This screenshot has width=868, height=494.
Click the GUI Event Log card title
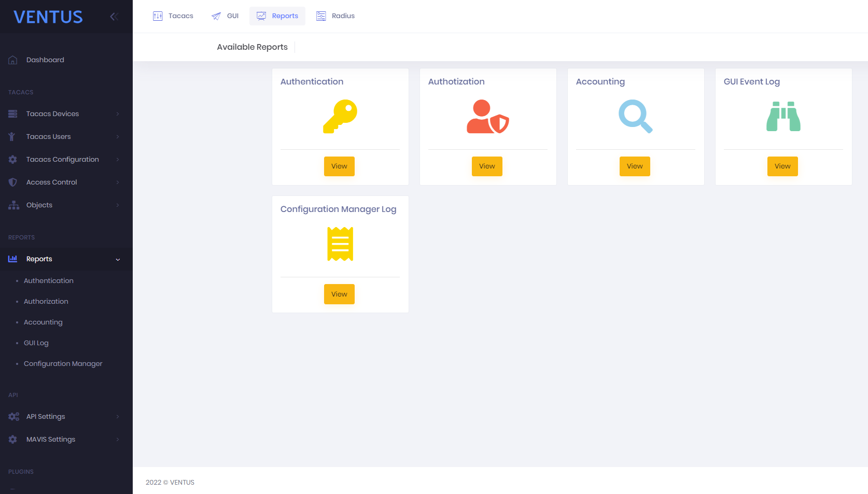coord(752,82)
